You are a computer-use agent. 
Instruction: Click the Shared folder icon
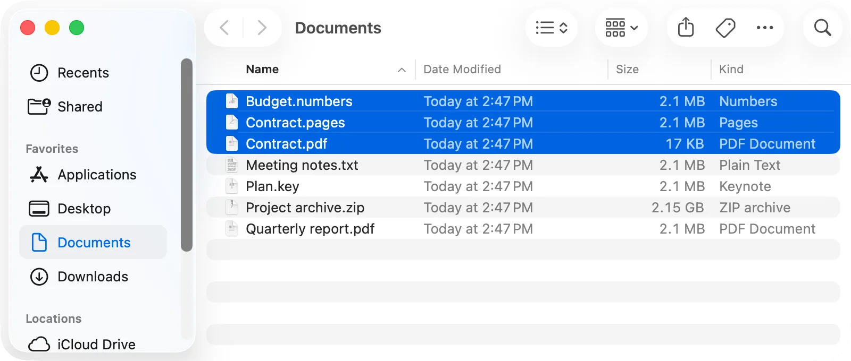click(x=39, y=107)
